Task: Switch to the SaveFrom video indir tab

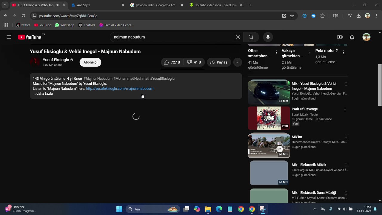Action: (215, 5)
